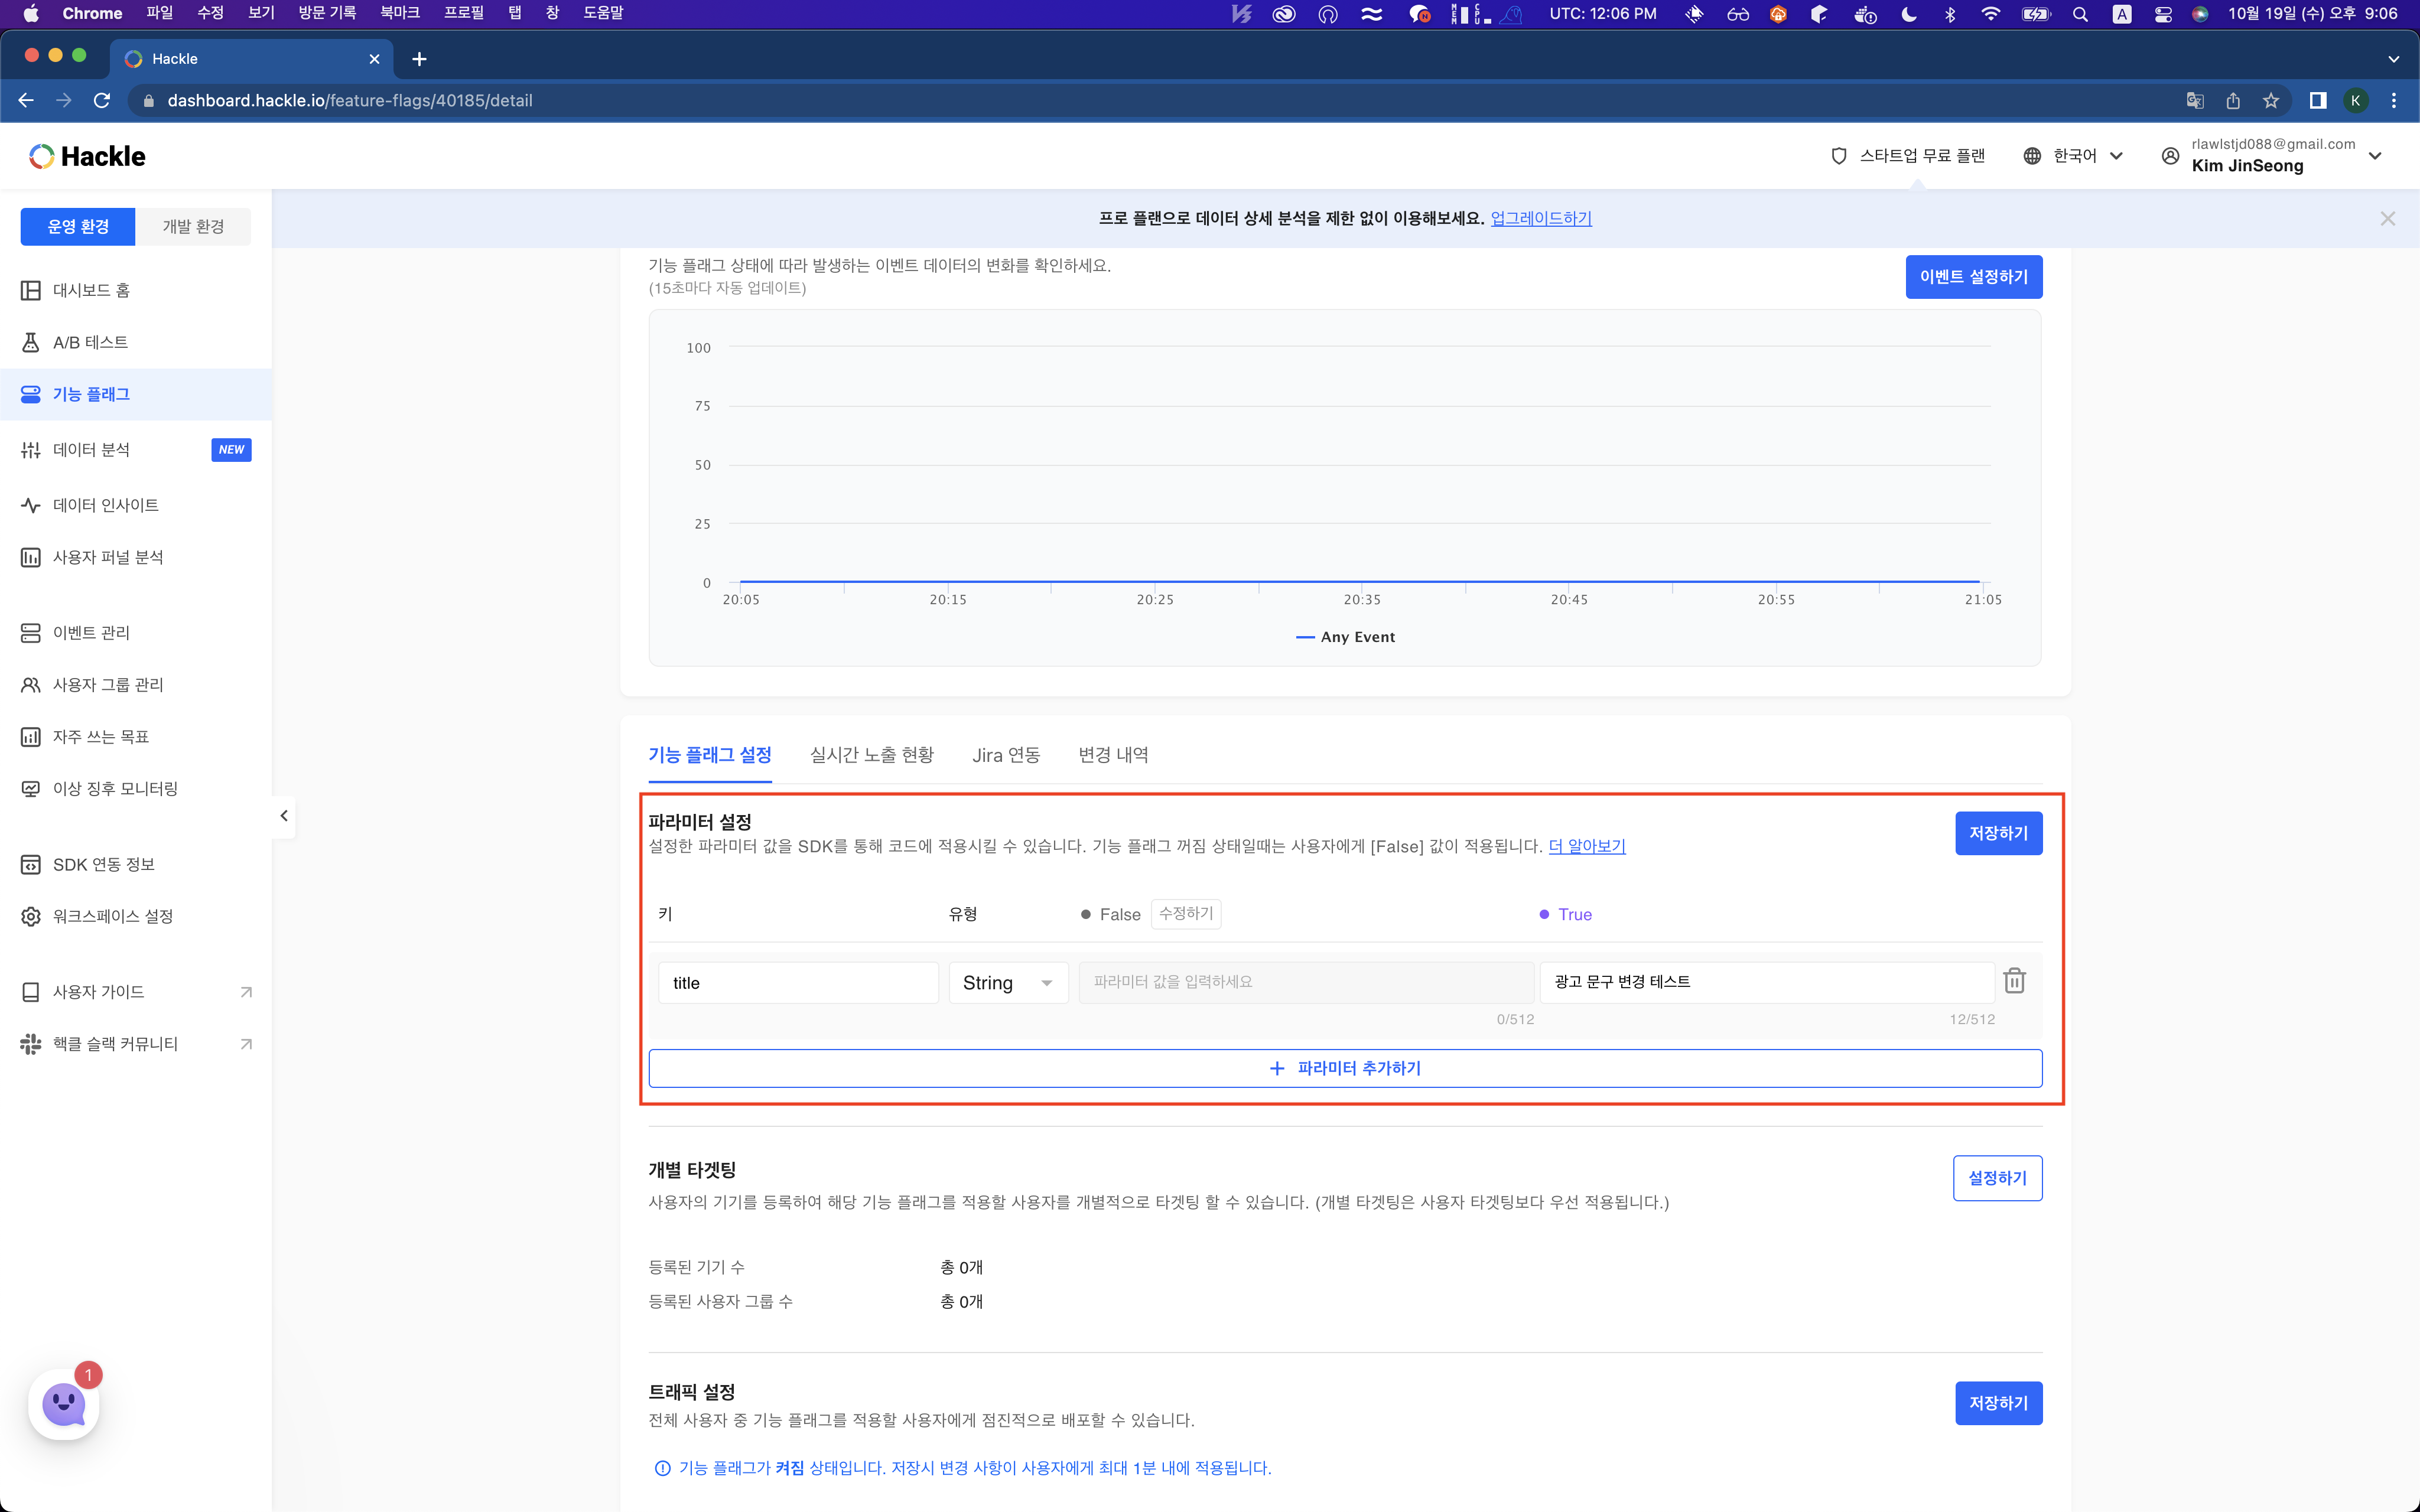Image resolution: width=2420 pixels, height=1512 pixels.
Task: Click the trash icon to delete the title parameter
Action: click(x=2014, y=981)
